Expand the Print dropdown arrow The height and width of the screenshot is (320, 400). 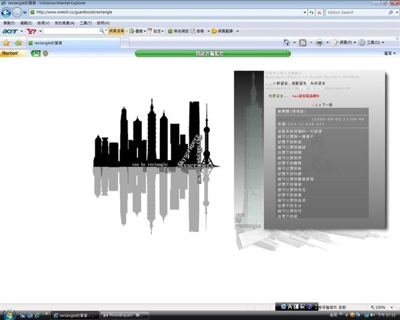click(x=327, y=43)
